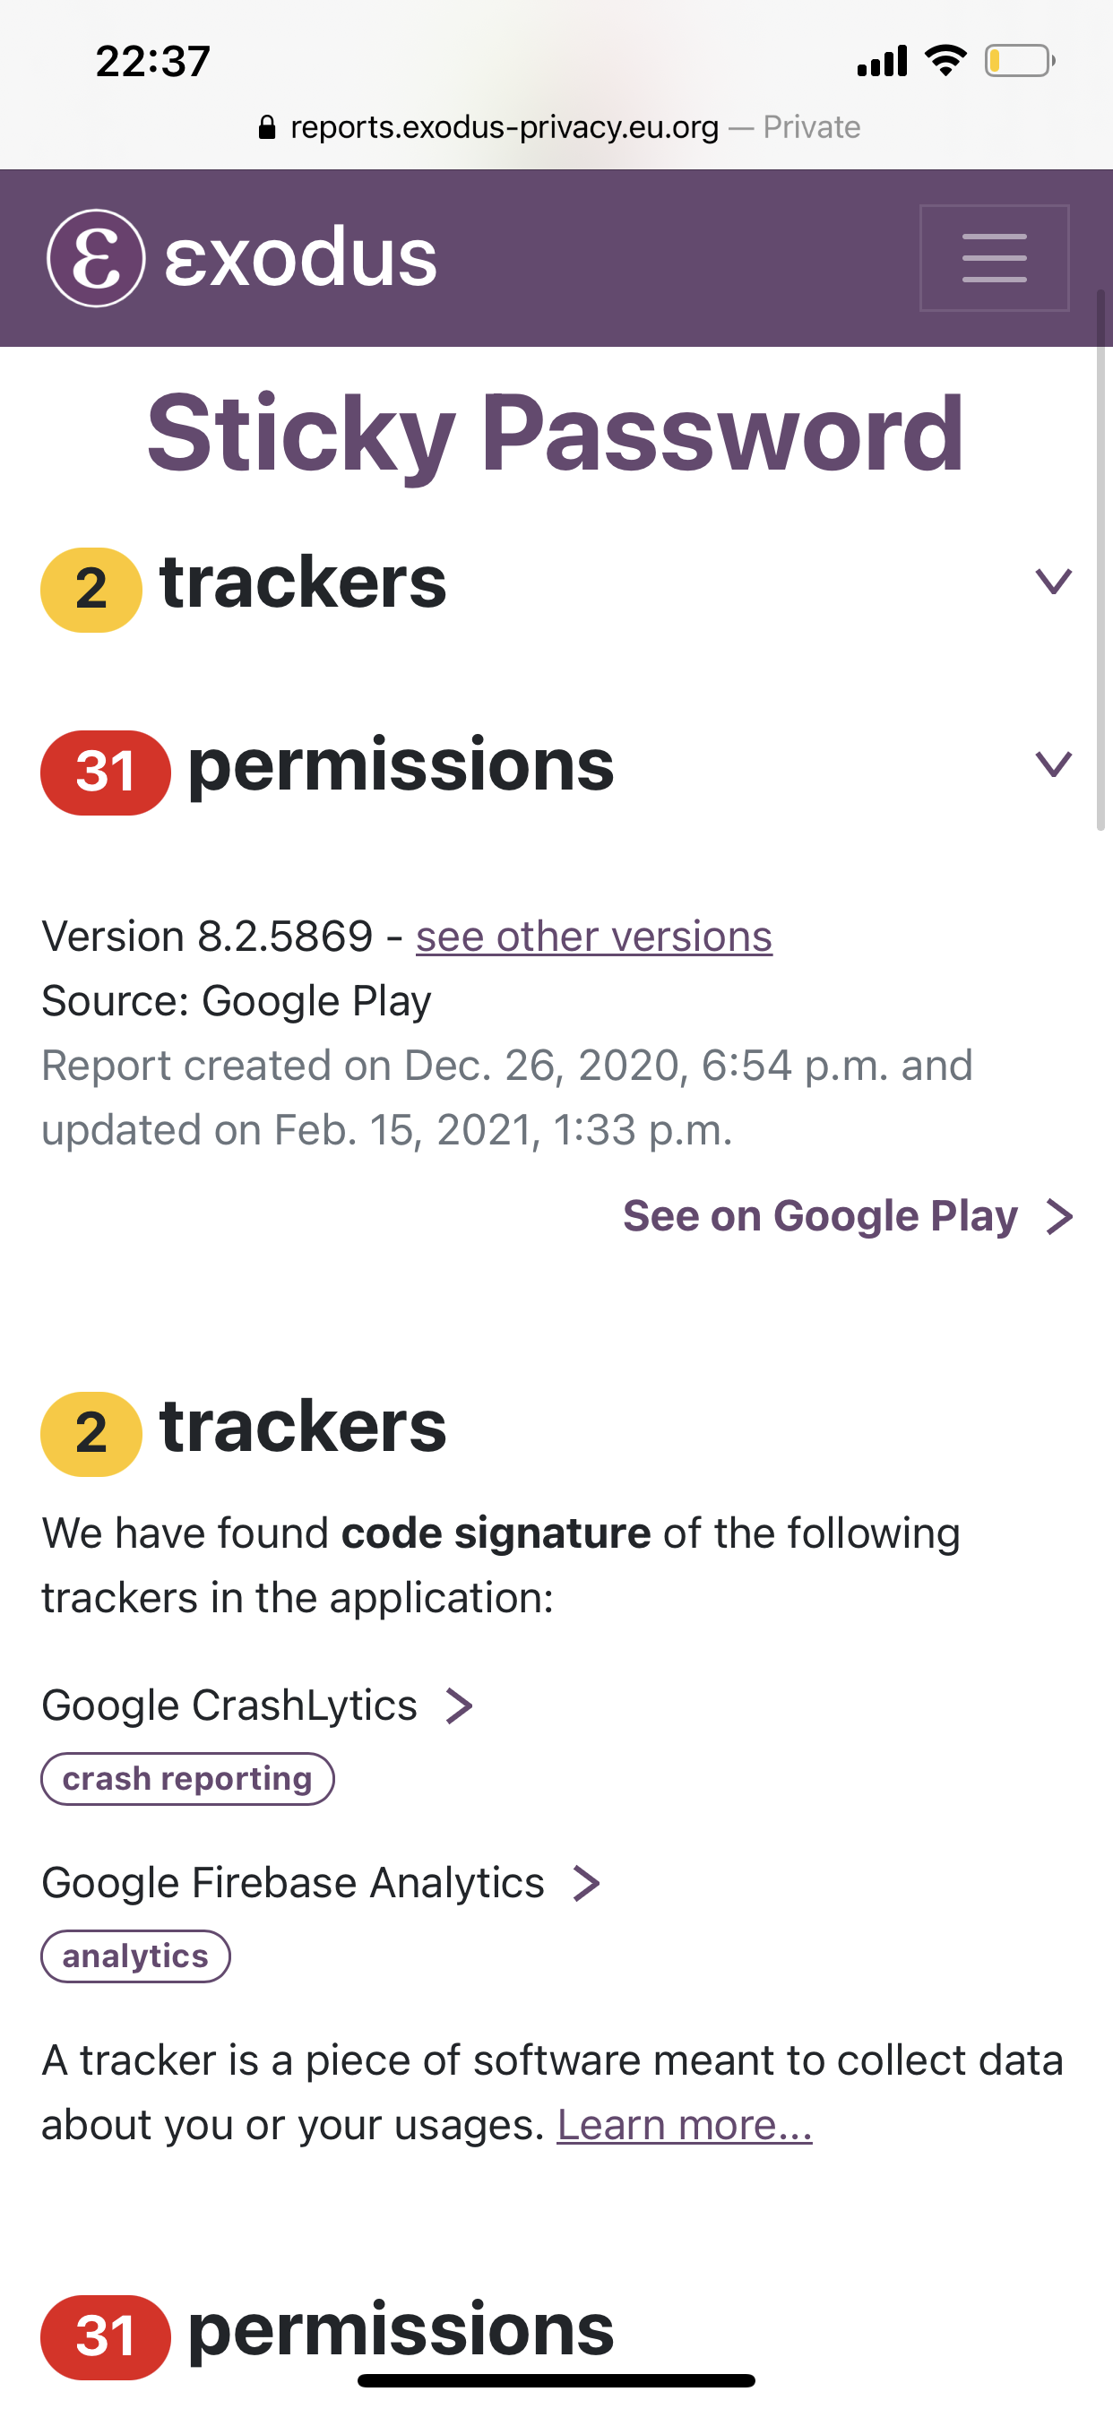Open the "see other versions" link
1113x2409 pixels.
594,937
